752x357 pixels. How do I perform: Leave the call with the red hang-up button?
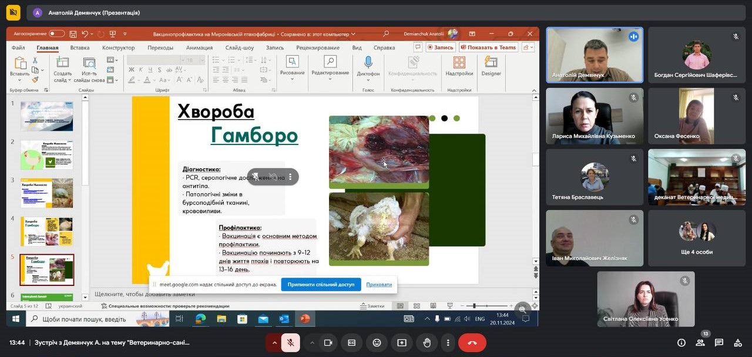(x=472, y=343)
